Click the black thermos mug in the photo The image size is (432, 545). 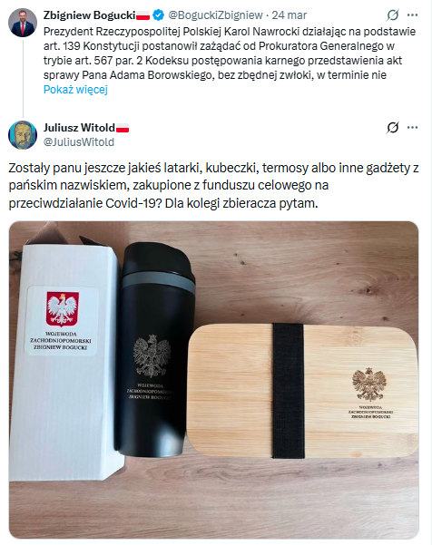(x=154, y=349)
